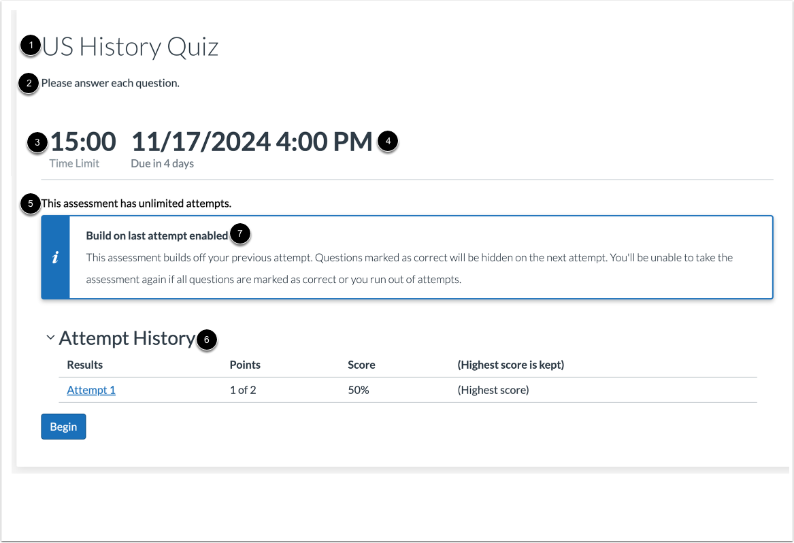Click the US History Quiz title
Screen dimensions: 794x543
pos(129,46)
